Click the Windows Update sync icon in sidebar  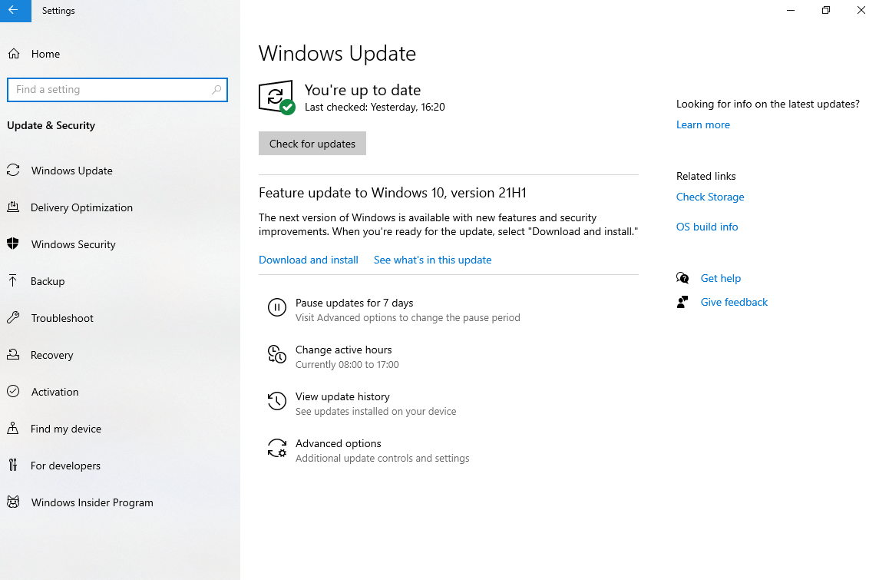coord(14,170)
